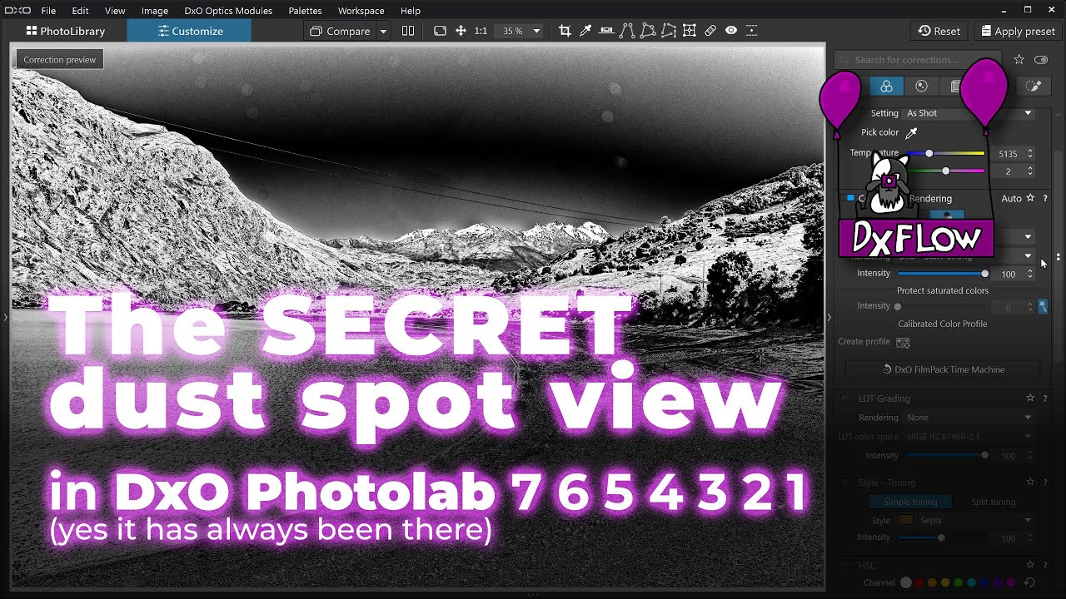
Task: Click DxO FilmPack Time Machine button
Action: (x=943, y=369)
